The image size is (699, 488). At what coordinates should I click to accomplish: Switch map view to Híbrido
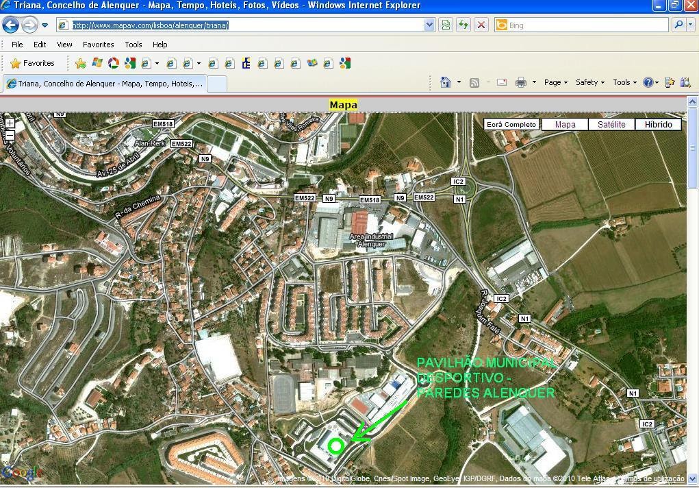coord(659,125)
